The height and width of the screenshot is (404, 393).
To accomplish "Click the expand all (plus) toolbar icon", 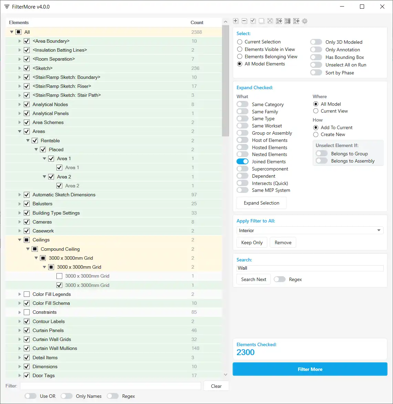I will (x=236, y=21).
